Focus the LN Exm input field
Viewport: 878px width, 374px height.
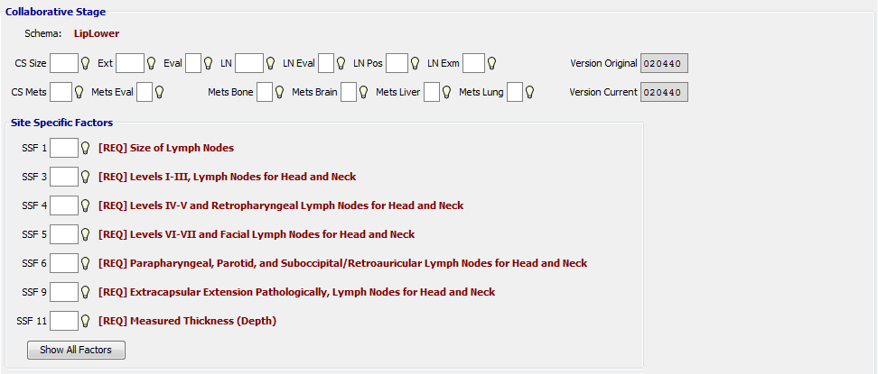[x=473, y=63]
